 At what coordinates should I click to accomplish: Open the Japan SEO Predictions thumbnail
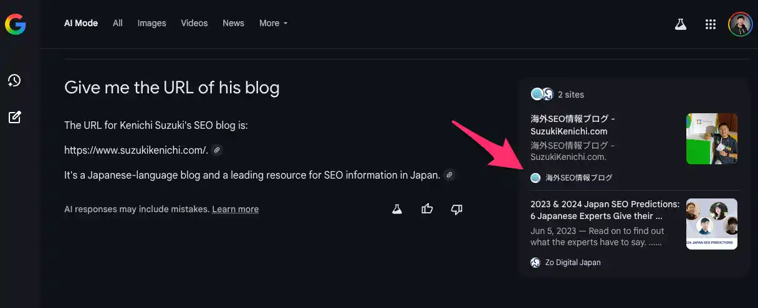712,224
